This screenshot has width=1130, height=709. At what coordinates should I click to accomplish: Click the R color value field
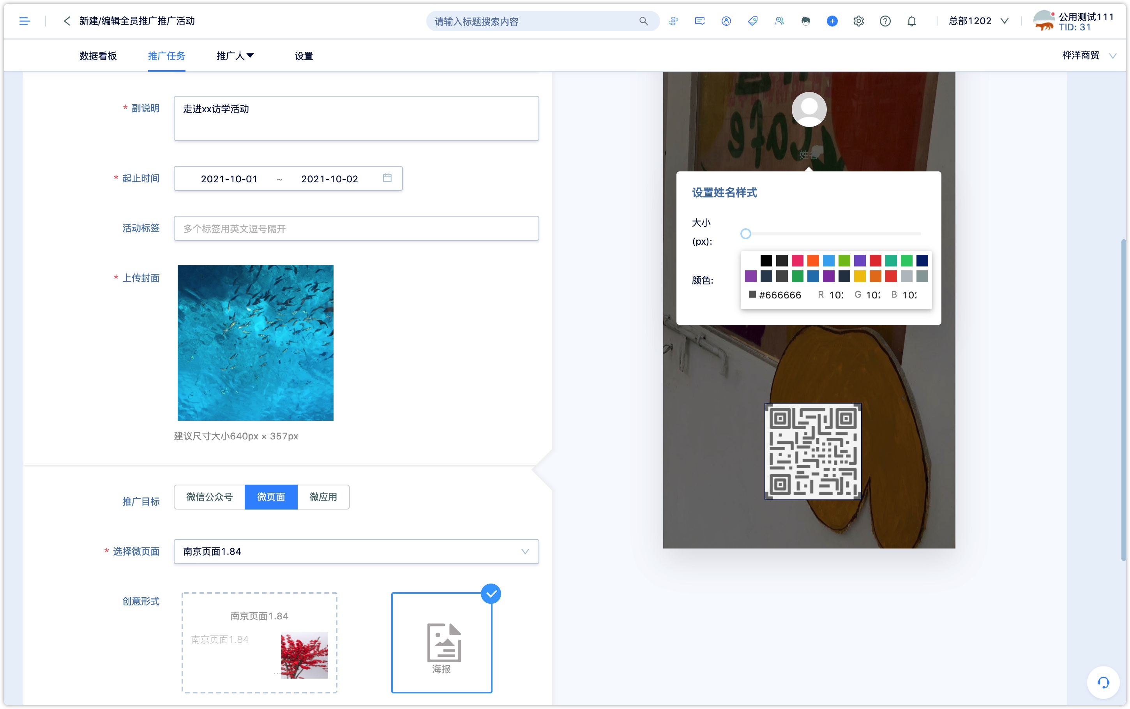(x=837, y=295)
